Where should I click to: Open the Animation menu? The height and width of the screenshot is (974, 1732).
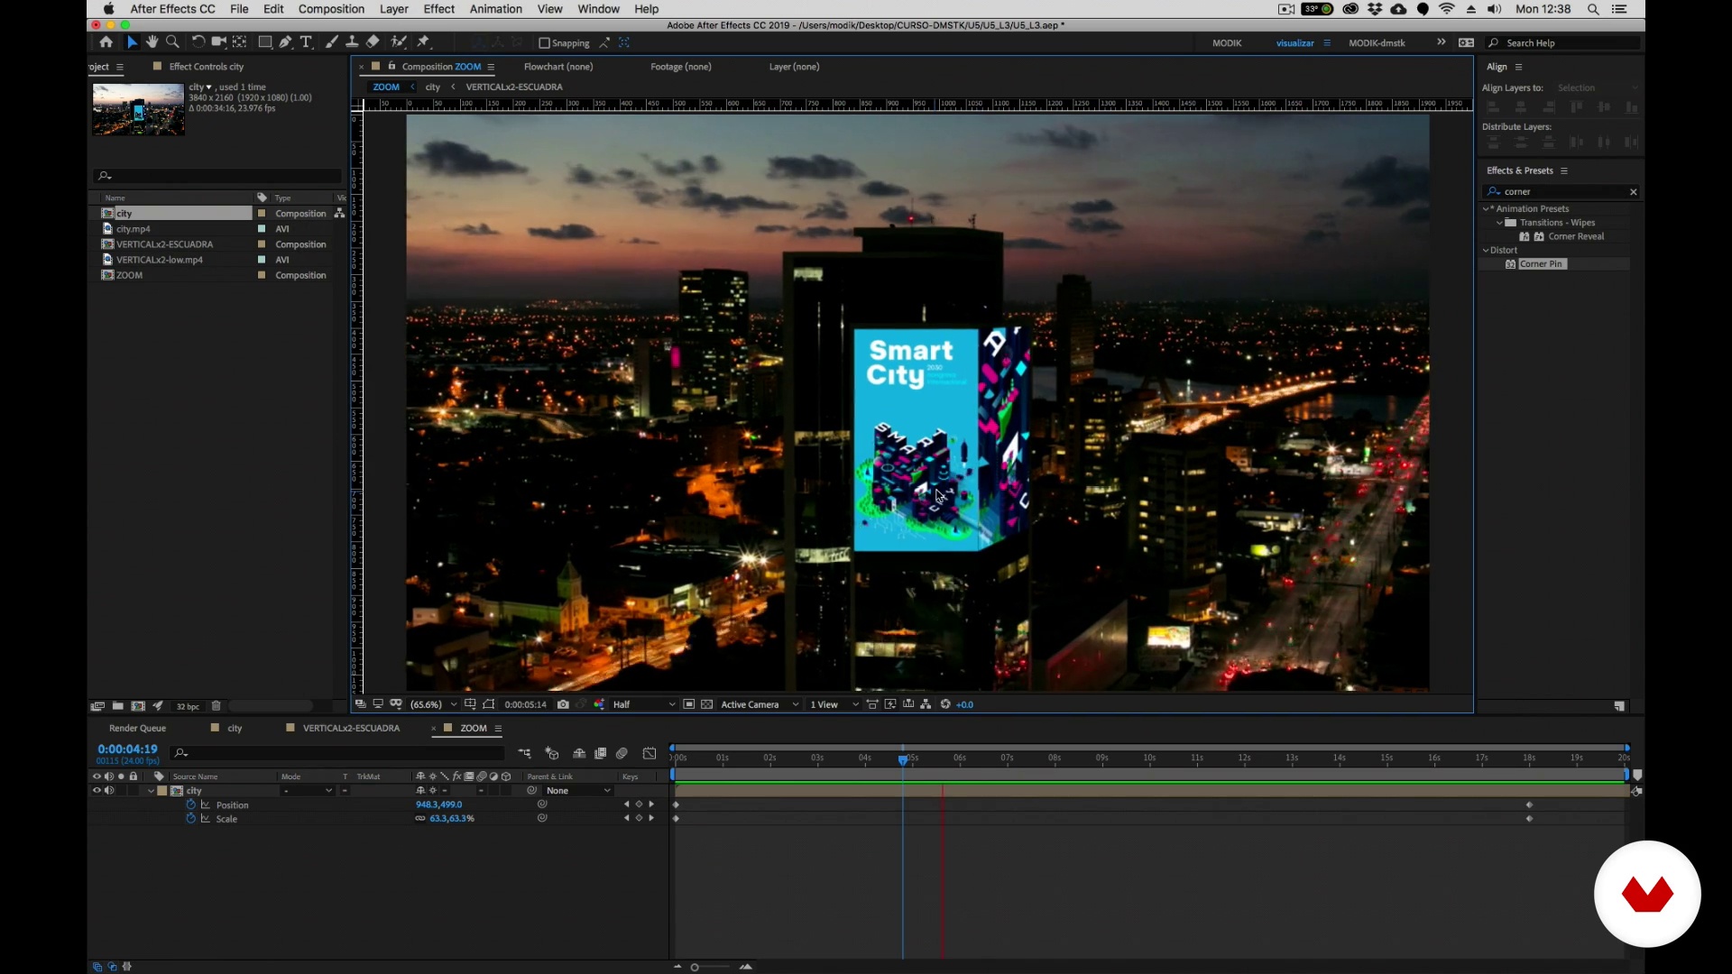point(495,9)
